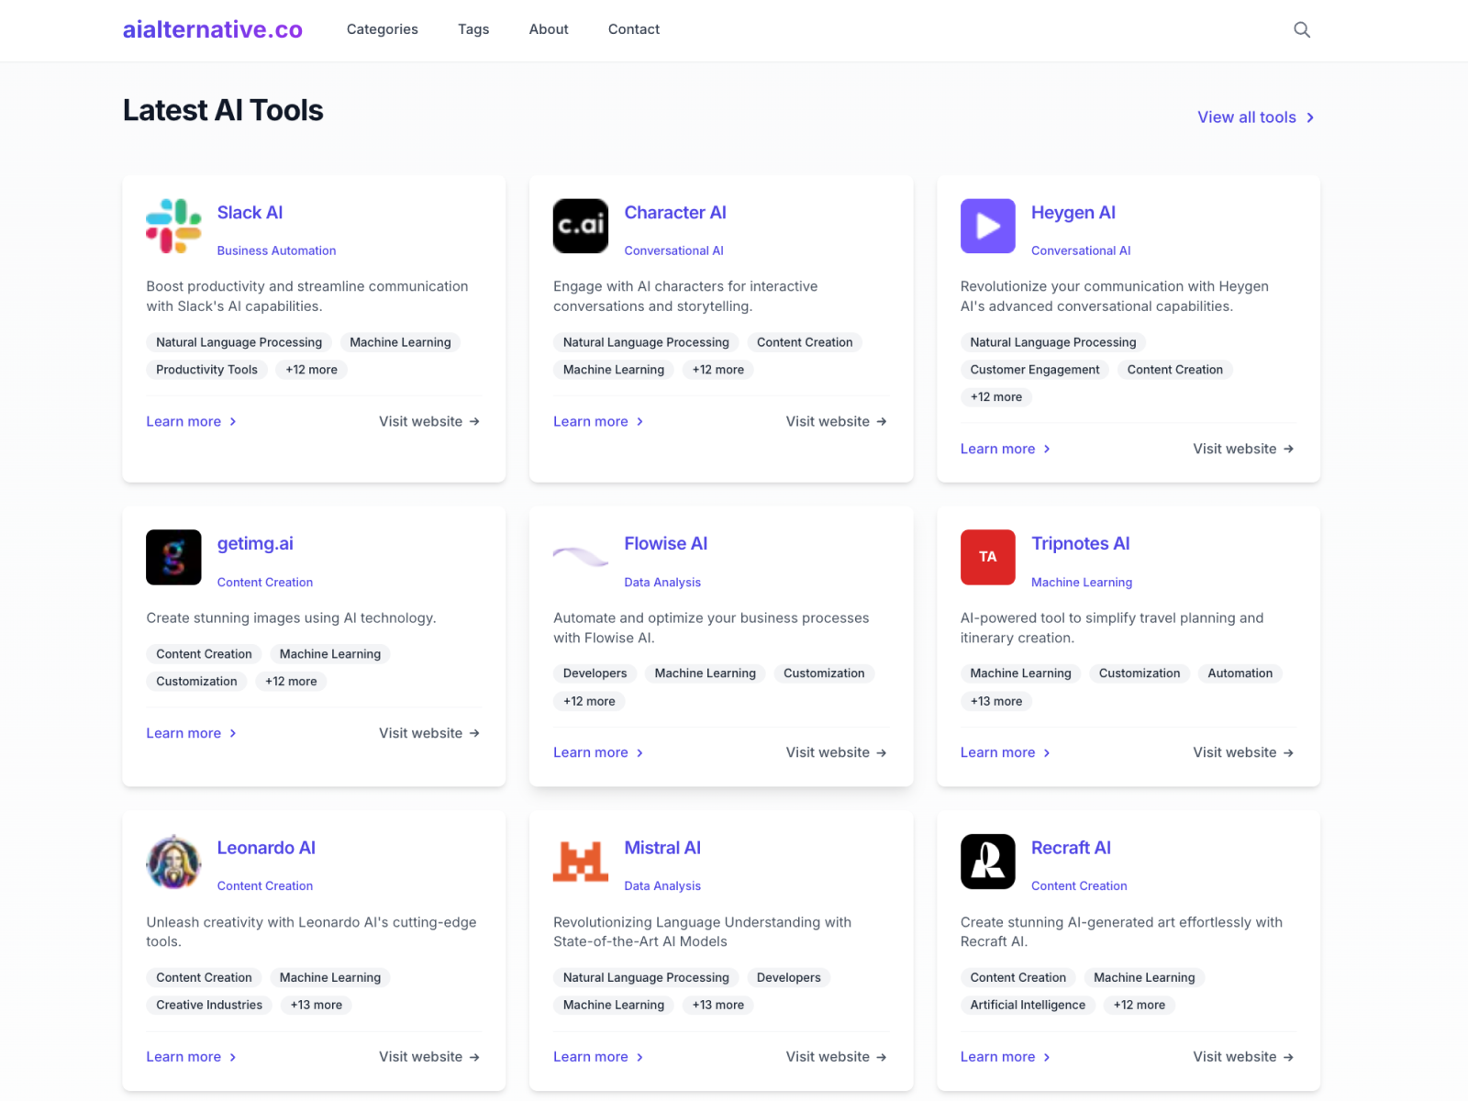
Task: Click the Heygen AI play-button logo
Action: (x=987, y=226)
